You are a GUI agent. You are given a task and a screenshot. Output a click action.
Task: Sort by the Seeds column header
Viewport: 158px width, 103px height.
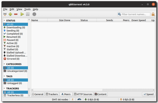tap(105, 20)
